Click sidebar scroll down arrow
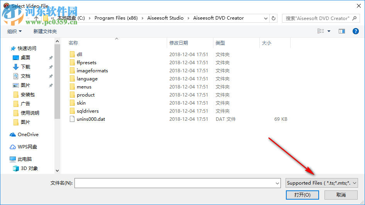Screen dimensions: 365x205 click(57, 171)
